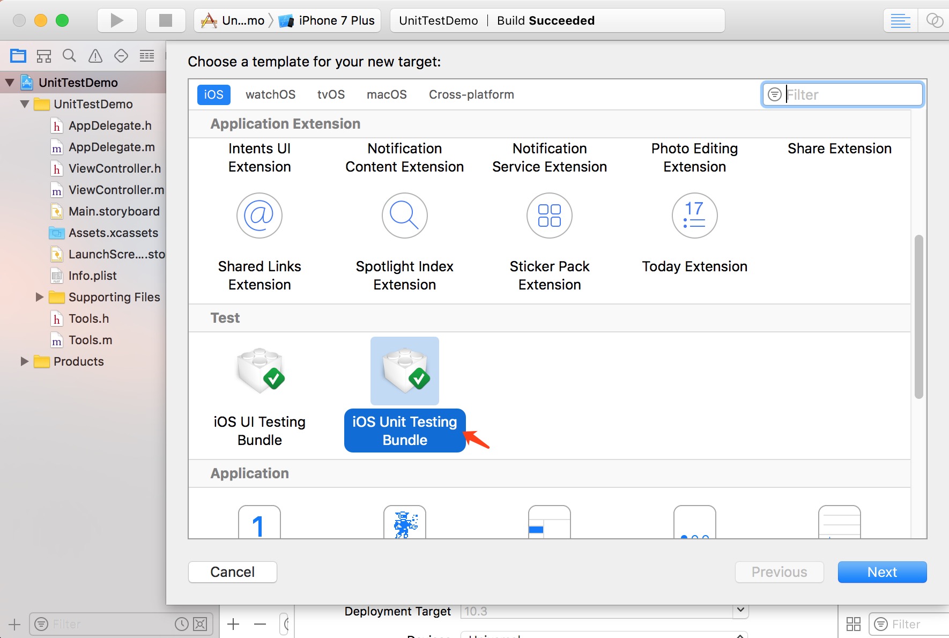Select the Page-Based Application template icon
This screenshot has height=638, width=949.
click(x=695, y=522)
